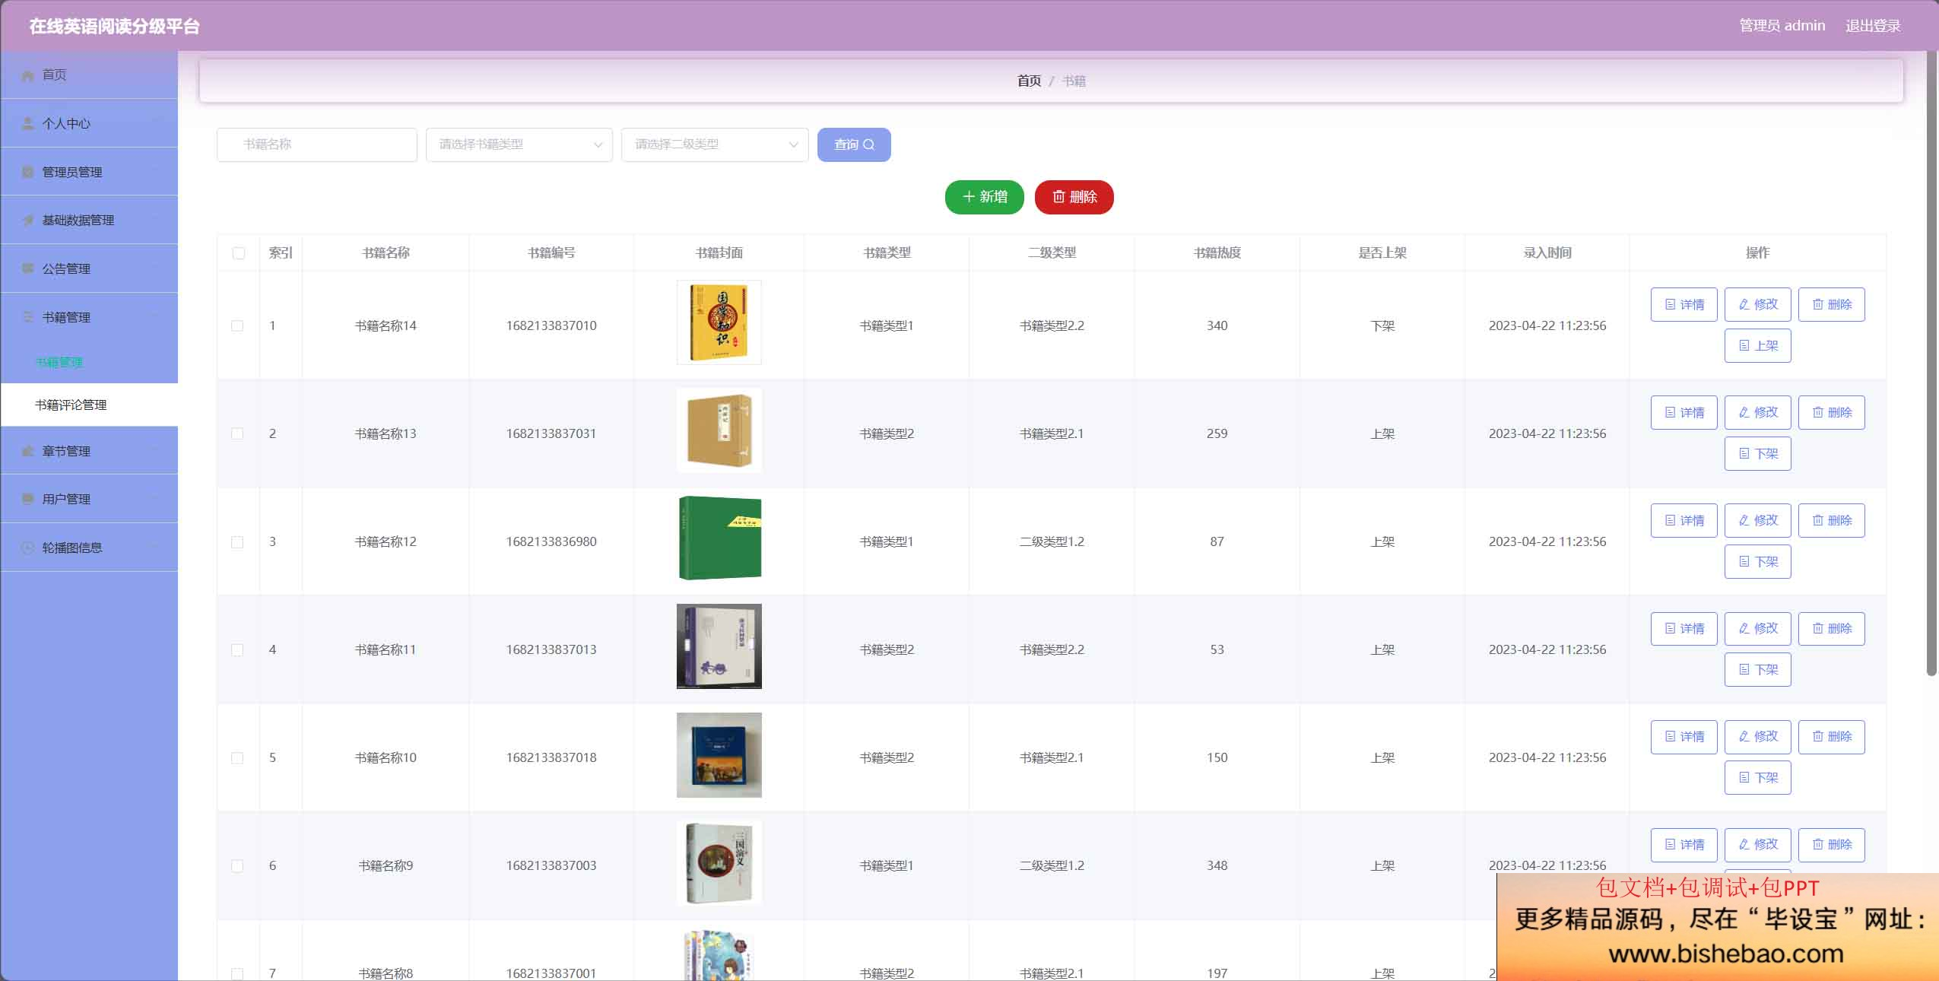Screen dimensions: 1939x981
Task: Check the box for 书籍名称14 row
Action: click(237, 325)
